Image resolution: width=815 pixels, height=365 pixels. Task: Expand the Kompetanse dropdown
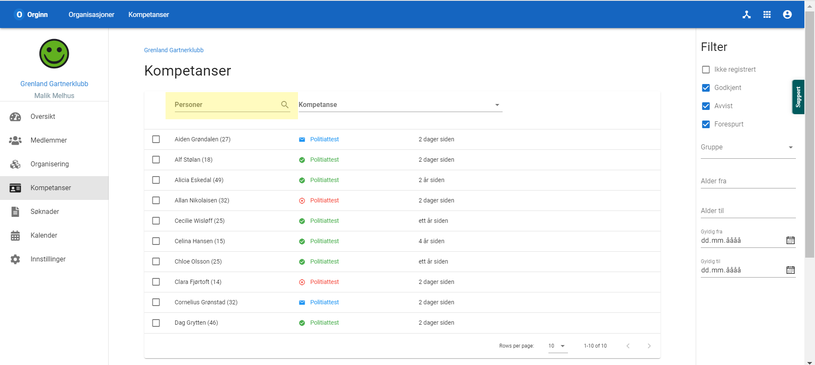point(400,105)
